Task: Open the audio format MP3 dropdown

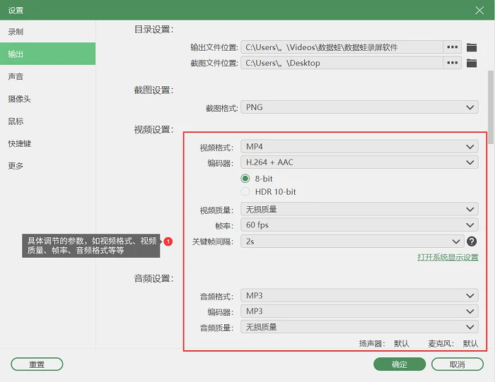Action: click(x=359, y=296)
